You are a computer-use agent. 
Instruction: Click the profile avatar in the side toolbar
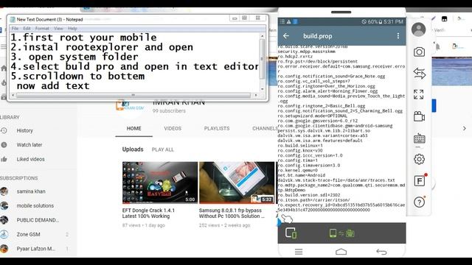coord(418,29)
